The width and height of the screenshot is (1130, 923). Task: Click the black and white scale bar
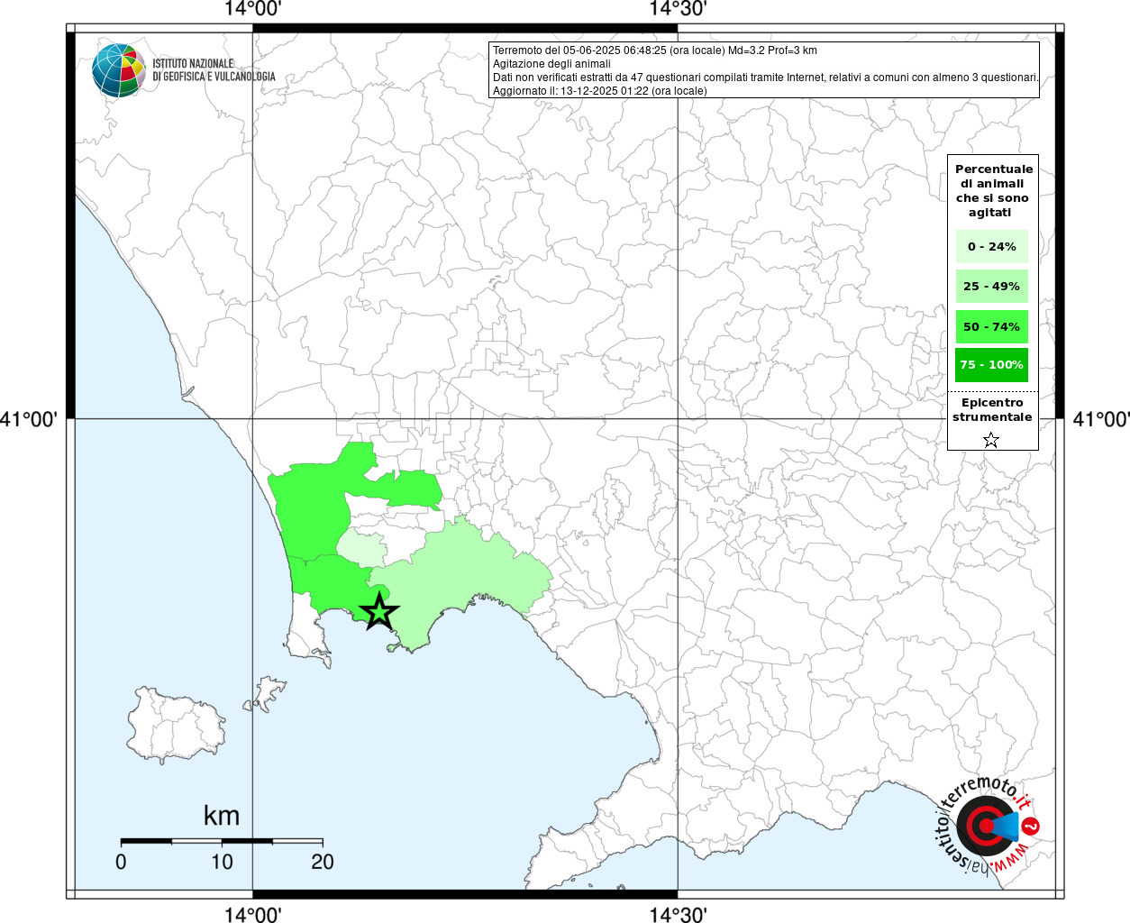(222, 841)
